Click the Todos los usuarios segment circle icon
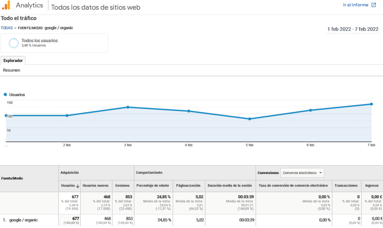 click(x=14, y=43)
